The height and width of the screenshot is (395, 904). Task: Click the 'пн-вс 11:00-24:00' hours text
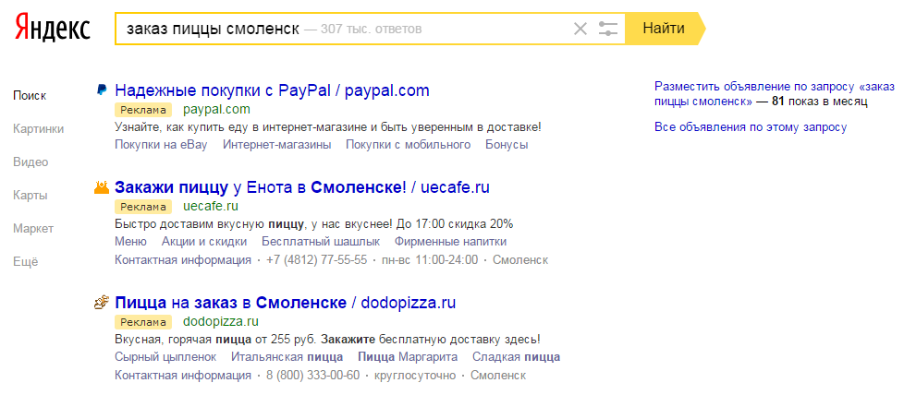click(x=428, y=259)
